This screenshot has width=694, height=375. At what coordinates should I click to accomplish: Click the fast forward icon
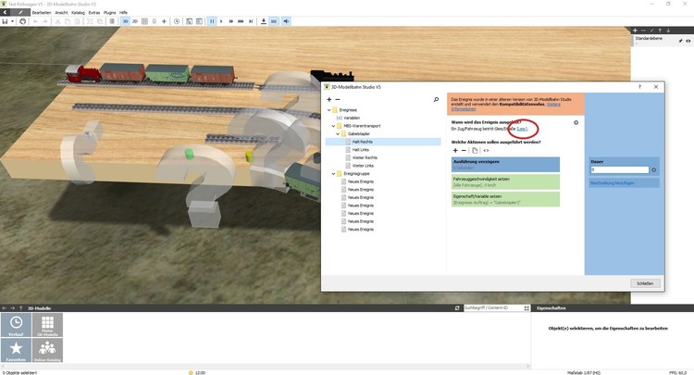click(x=231, y=21)
